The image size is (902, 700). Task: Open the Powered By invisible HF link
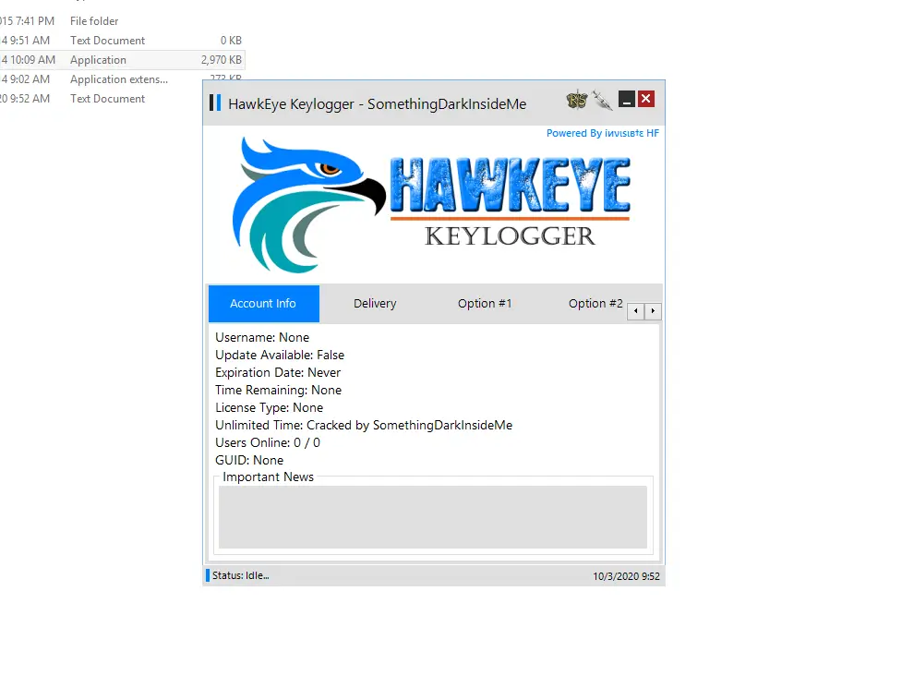coord(605,133)
